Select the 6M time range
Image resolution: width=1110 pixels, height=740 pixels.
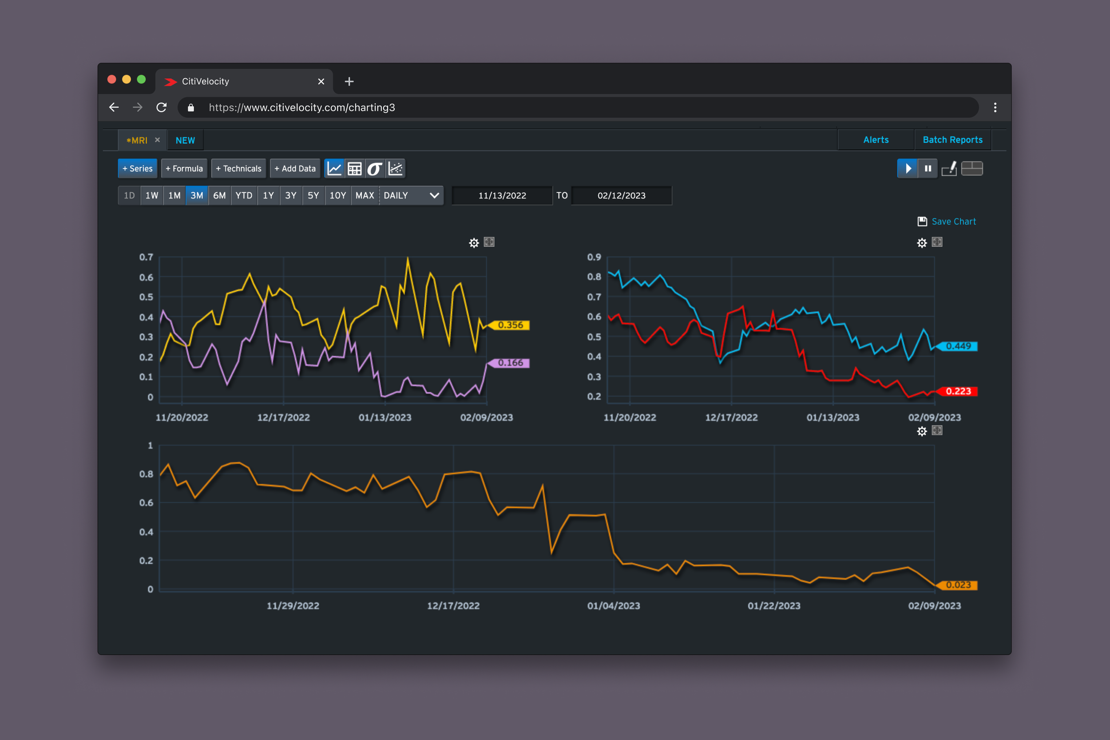coord(219,195)
